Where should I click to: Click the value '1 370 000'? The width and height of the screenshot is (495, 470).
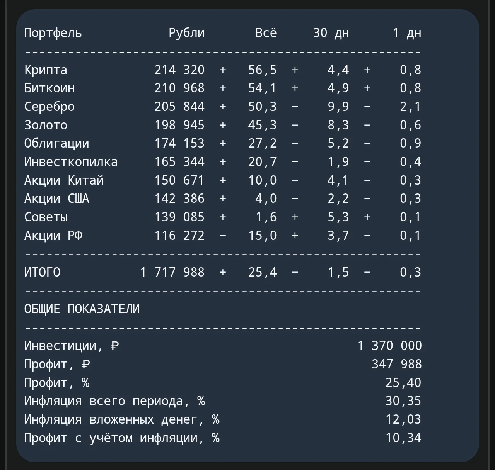point(389,346)
